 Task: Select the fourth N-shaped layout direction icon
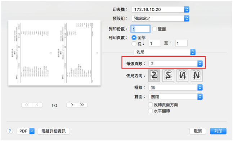(196, 76)
